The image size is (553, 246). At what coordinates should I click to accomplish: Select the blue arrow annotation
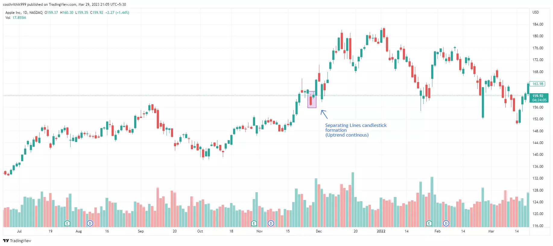pos(324,114)
